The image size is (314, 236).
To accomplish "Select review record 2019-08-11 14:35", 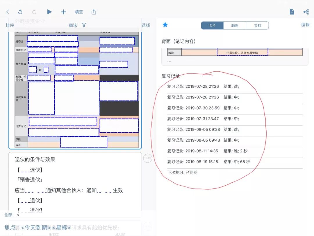I will 235,151.
